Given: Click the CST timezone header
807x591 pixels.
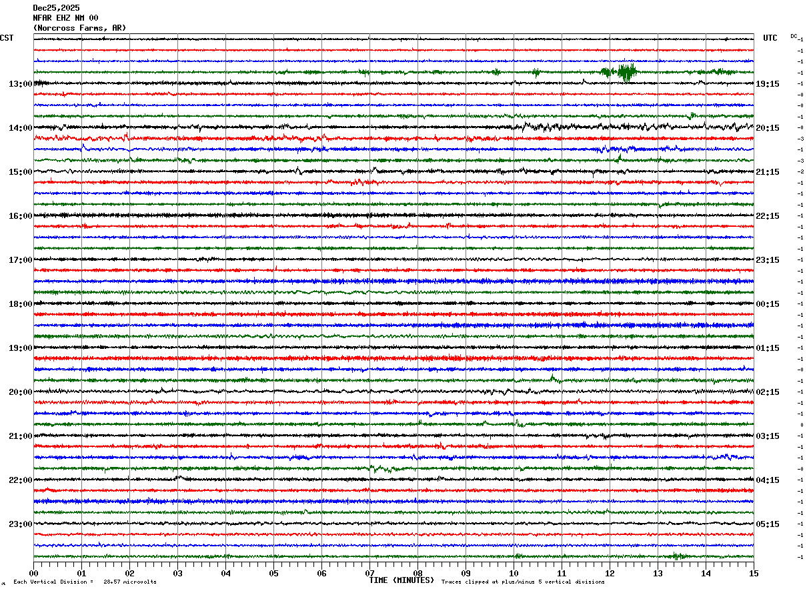Looking at the screenshot, I should (7, 38).
